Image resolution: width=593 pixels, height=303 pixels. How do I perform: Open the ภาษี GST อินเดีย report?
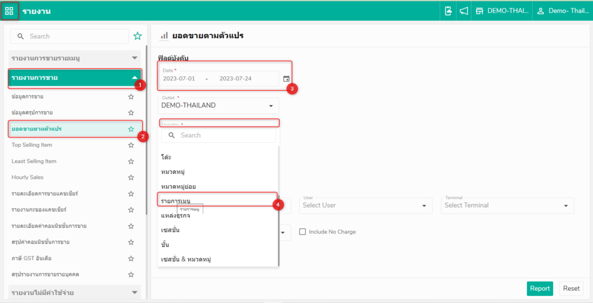point(31,258)
